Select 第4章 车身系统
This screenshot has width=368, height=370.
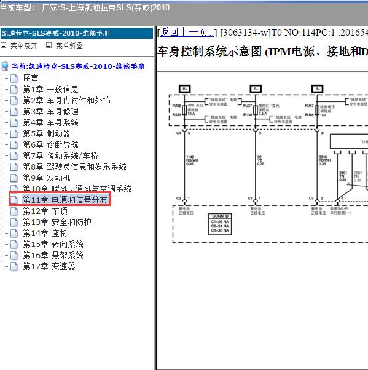[x=50, y=122]
